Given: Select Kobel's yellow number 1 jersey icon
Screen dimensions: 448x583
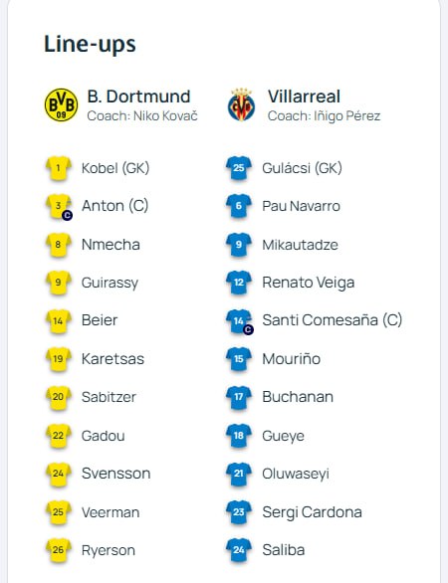Looking at the screenshot, I should click(x=59, y=168).
